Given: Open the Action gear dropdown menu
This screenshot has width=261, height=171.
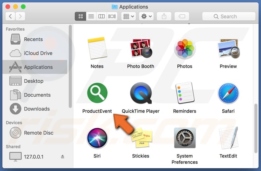Looking at the screenshot, I should pos(146,16).
